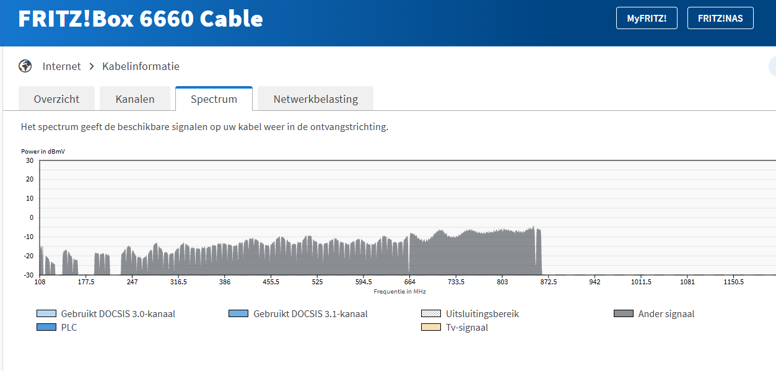Click the blue PLC legend swatch
The width and height of the screenshot is (776, 371).
[46, 327]
